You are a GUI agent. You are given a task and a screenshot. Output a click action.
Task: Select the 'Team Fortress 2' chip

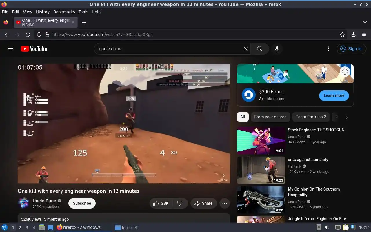(311, 117)
